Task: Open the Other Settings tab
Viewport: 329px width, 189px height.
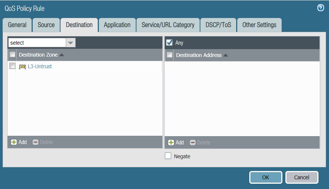Action: pos(259,25)
